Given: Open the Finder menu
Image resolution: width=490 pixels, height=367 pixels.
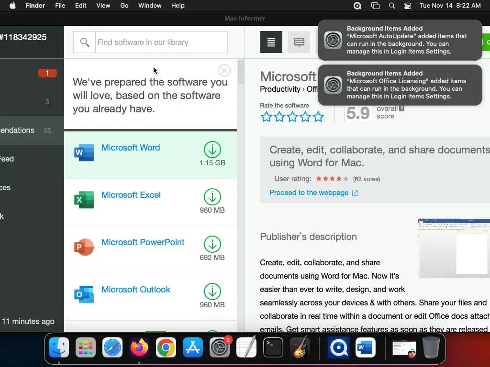Looking at the screenshot, I should pos(35,6).
